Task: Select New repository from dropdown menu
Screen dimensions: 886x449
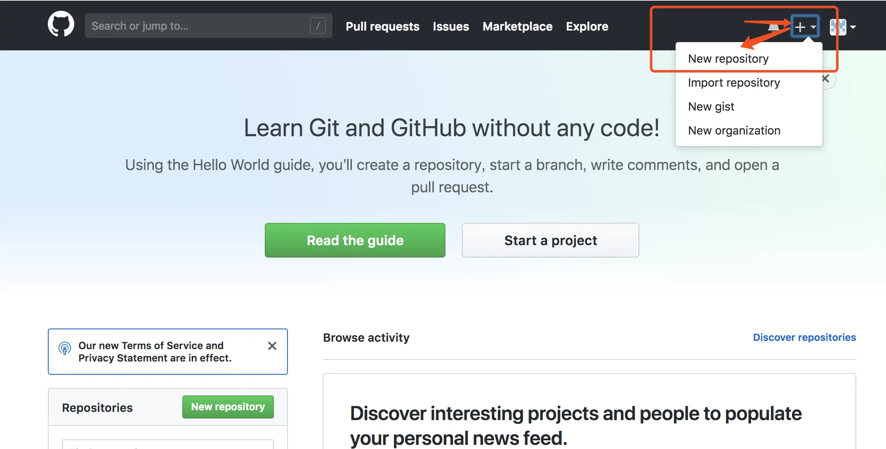Action: tap(728, 59)
